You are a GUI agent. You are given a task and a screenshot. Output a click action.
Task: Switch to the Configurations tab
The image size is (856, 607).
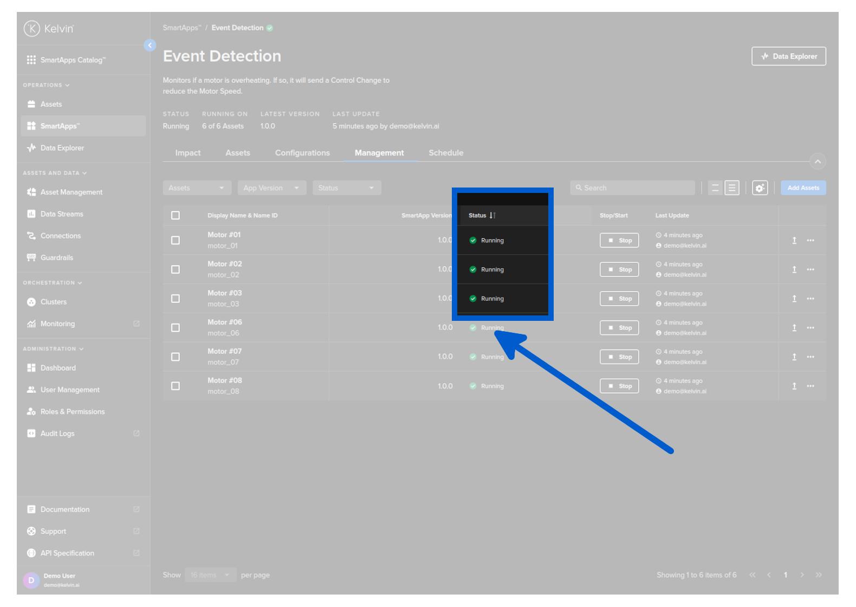pos(302,153)
